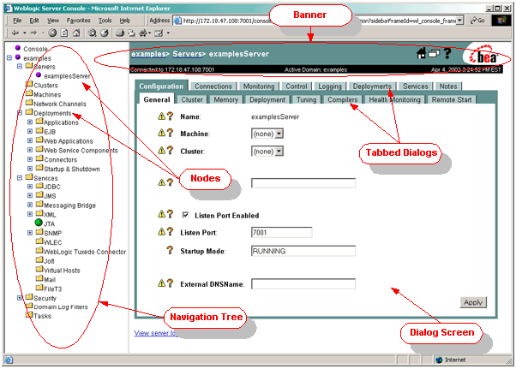This screenshot has width=516, height=369.
Task: Open the Help menu
Action: (125, 21)
